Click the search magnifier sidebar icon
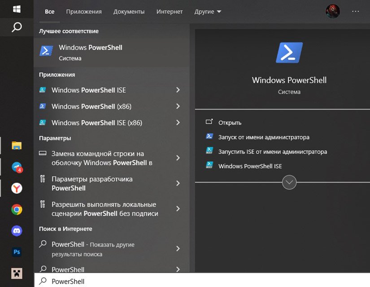 point(17,27)
